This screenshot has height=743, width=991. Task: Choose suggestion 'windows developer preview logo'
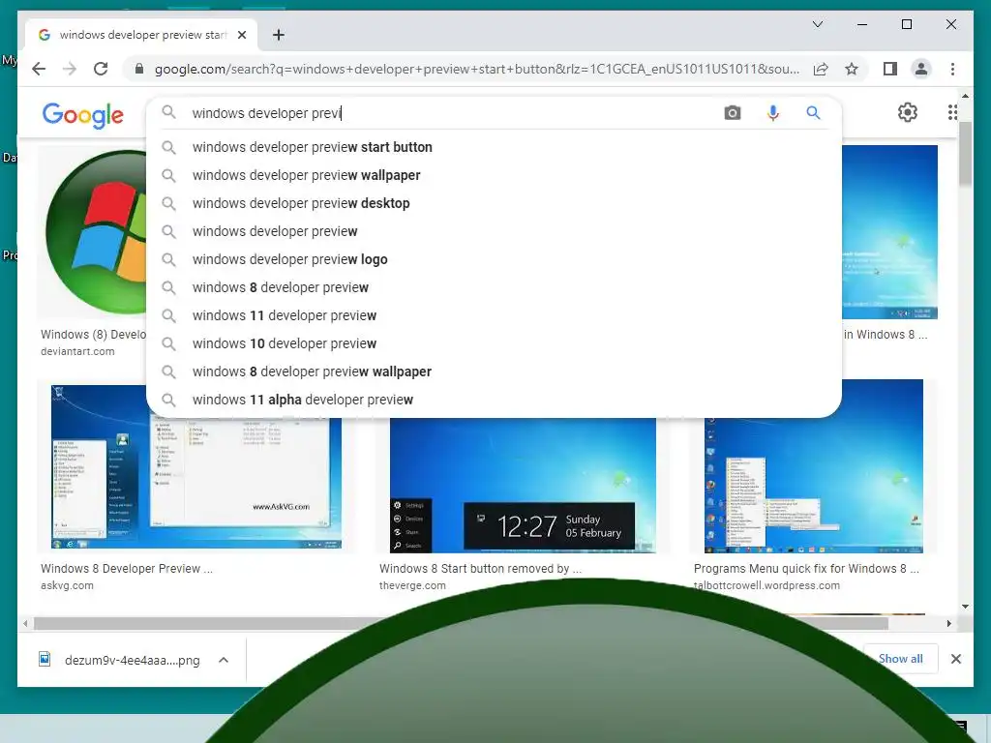495,259
